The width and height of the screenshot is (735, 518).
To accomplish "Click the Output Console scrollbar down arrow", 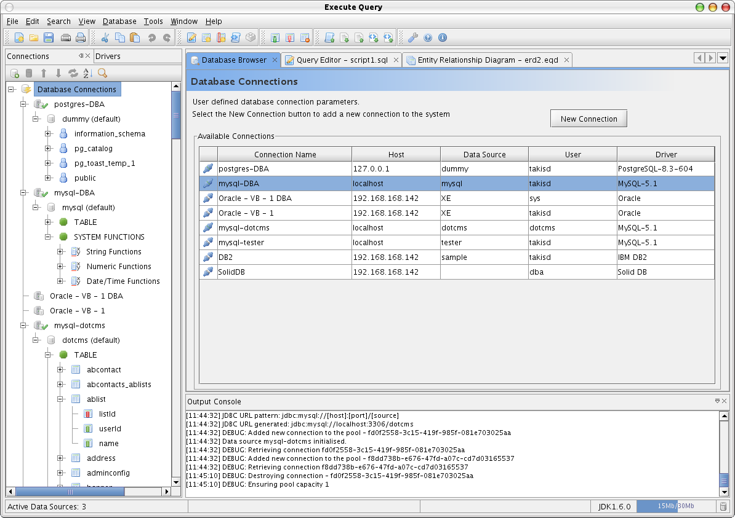I will (x=724, y=492).
